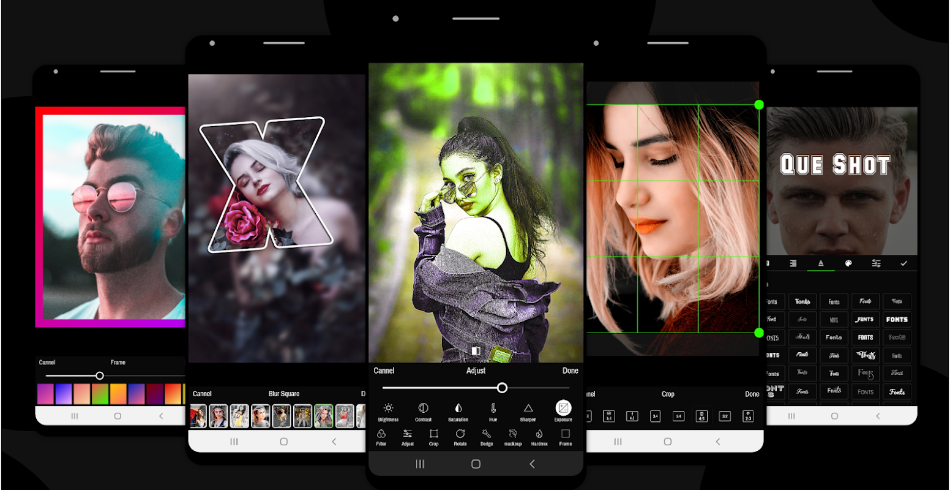The width and height of the screenshot is (950, 490).
Task: Tap Cannel in the Frame screen
Action: [47, 363]
